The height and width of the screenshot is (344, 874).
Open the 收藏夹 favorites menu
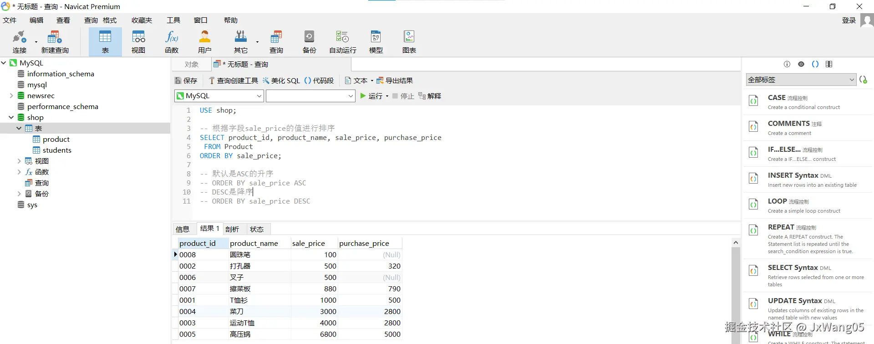tap(142, 20)
